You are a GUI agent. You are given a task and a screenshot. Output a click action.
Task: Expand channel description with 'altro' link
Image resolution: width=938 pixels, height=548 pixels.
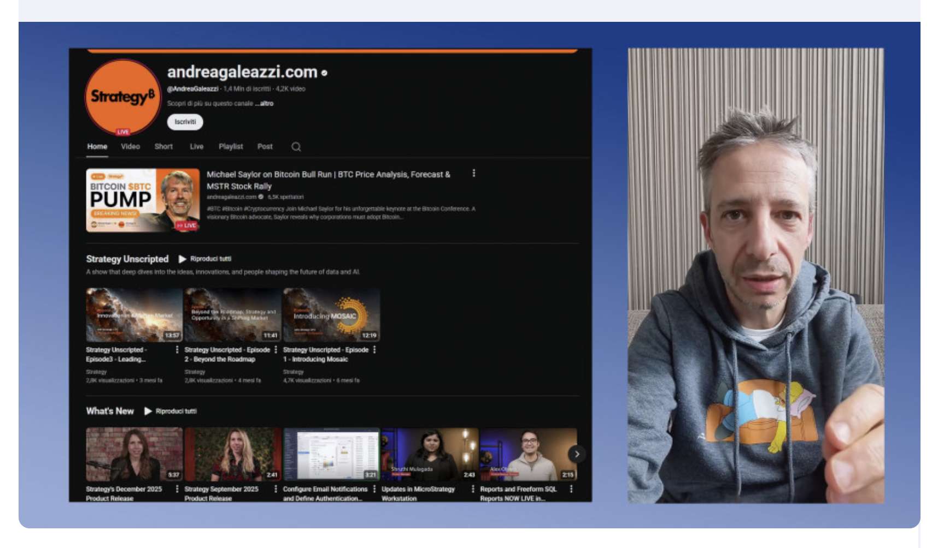266,104
